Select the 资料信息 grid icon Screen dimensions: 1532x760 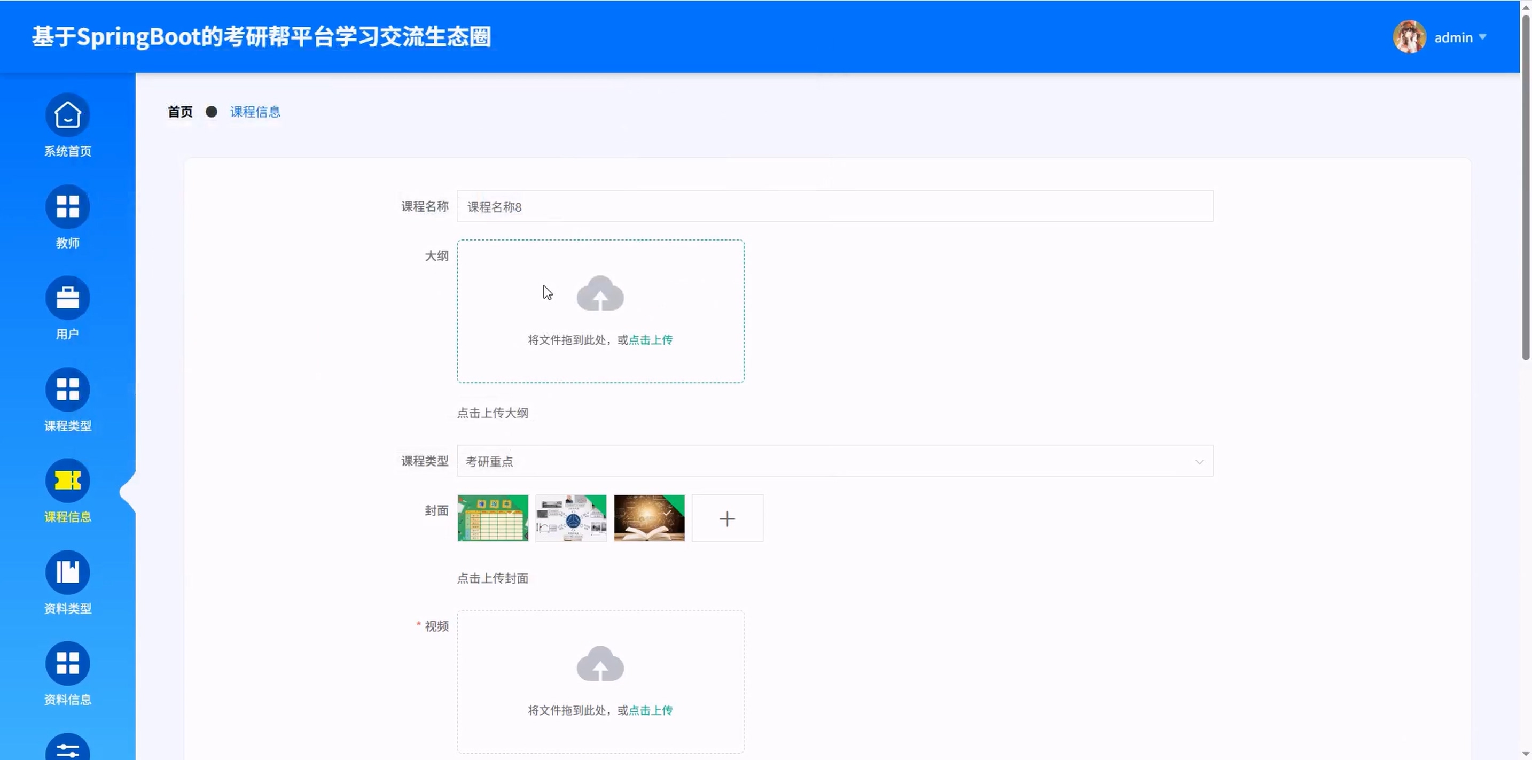coord(67,663)
